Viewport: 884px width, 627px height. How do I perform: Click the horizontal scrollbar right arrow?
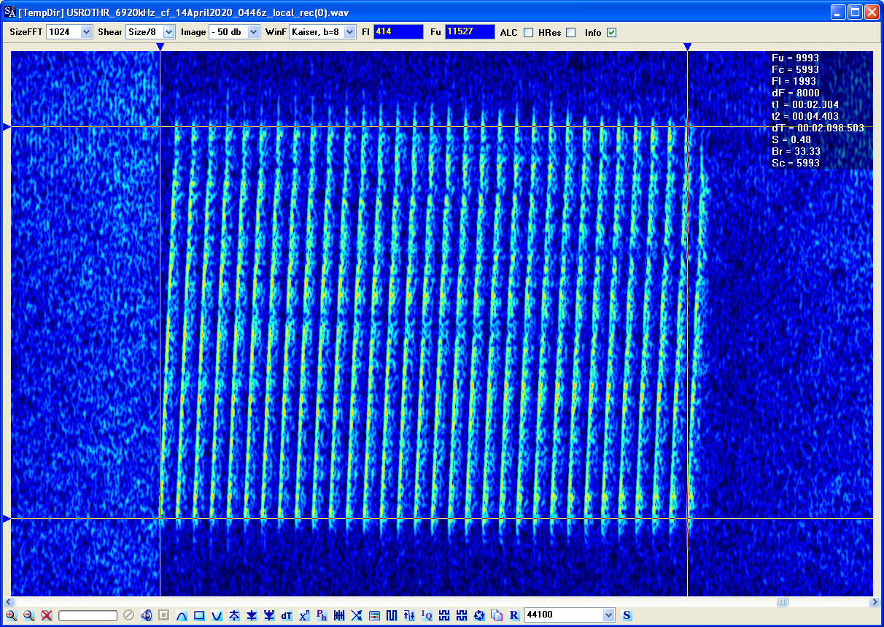[875, 602]
